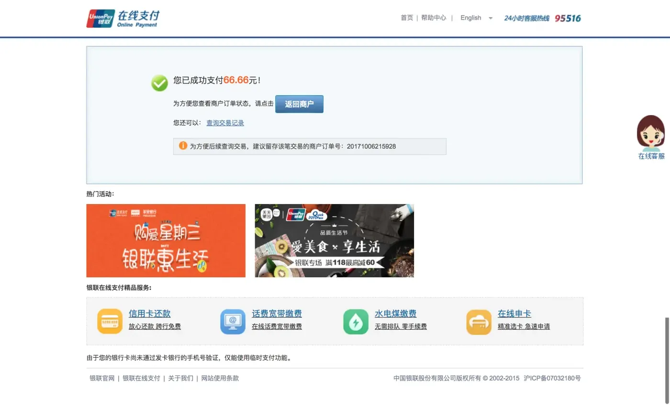This screenshot has width=670, height=405.
Task: Open the 查询交易记录 link
Action: [224, 122]
